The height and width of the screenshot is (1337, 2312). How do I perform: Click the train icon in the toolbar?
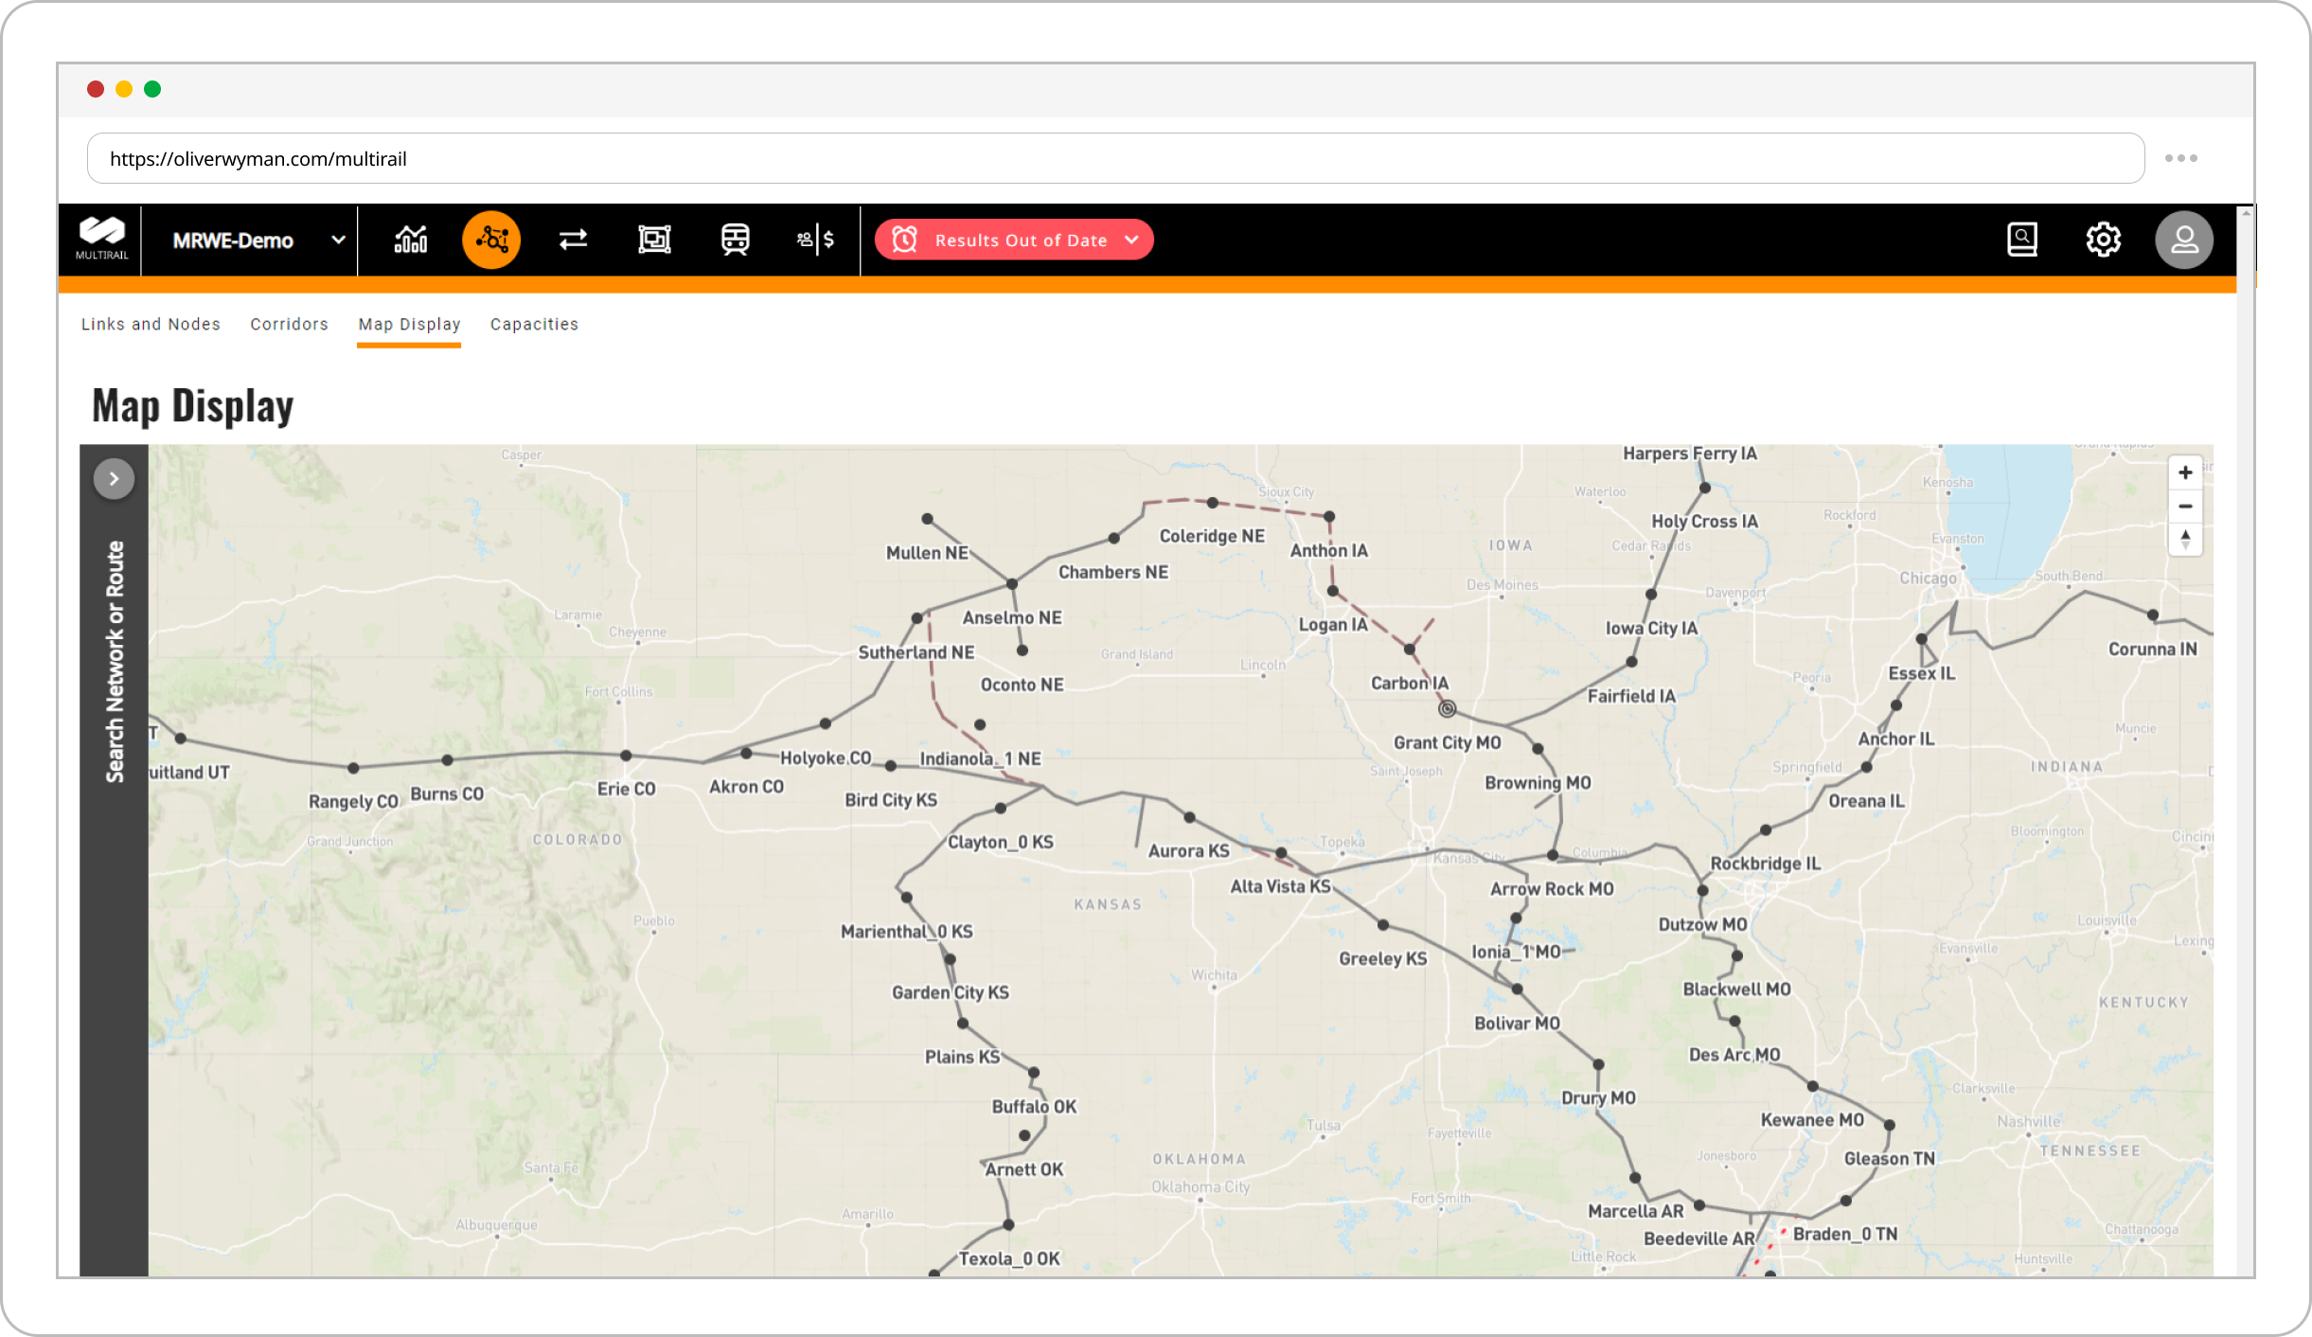point(735,240)
